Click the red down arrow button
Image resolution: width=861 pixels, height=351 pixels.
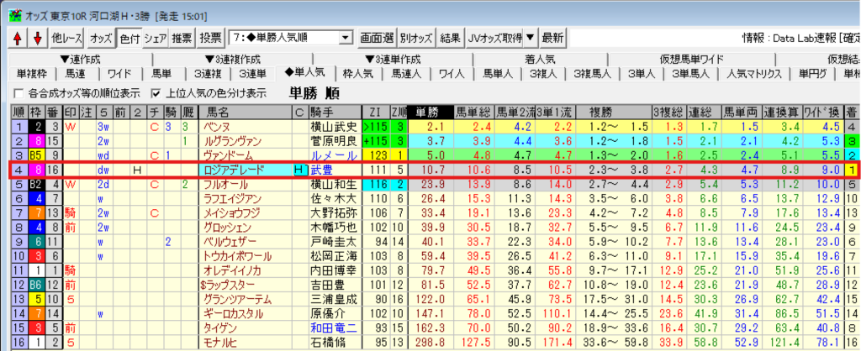[36, 38]
